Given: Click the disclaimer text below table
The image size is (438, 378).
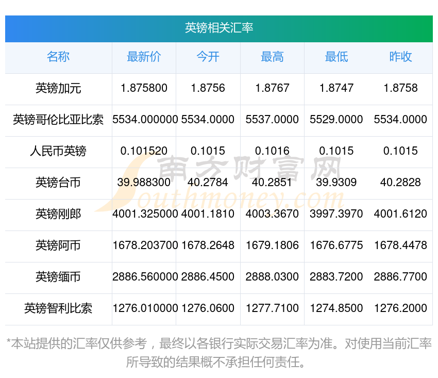Looking at the screenshot, I should pyautogui.click(x=219, y=353).
